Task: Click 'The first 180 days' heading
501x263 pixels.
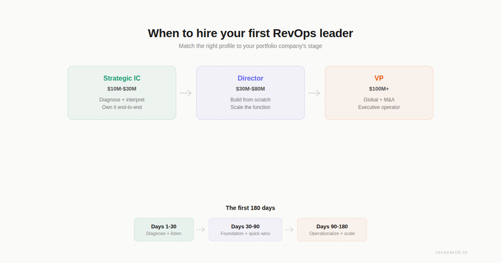Action: (250, 207)
